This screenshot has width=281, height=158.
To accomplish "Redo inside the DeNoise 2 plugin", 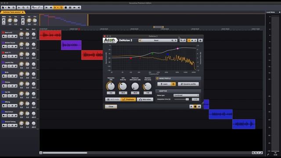I will (x=184, y=40).
